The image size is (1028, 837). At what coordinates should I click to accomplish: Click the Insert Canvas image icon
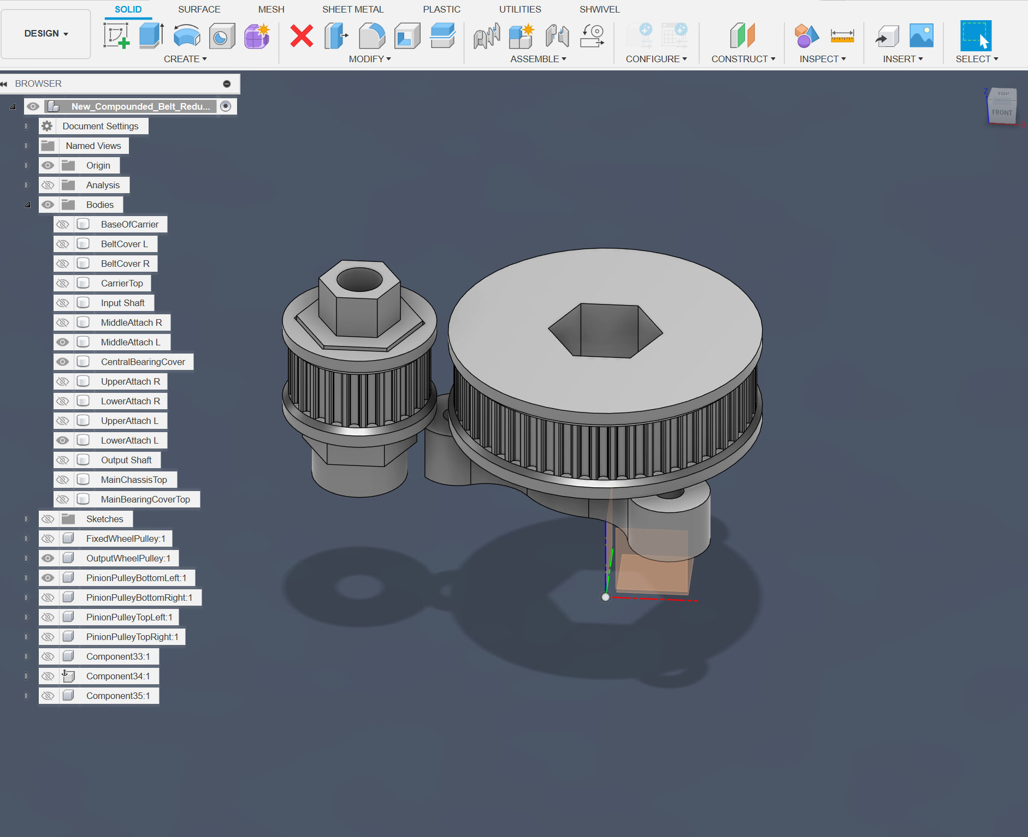point(921,36)
